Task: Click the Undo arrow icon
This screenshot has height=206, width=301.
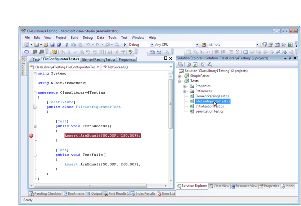Action: pyautogui.click(x=88, y=45)
